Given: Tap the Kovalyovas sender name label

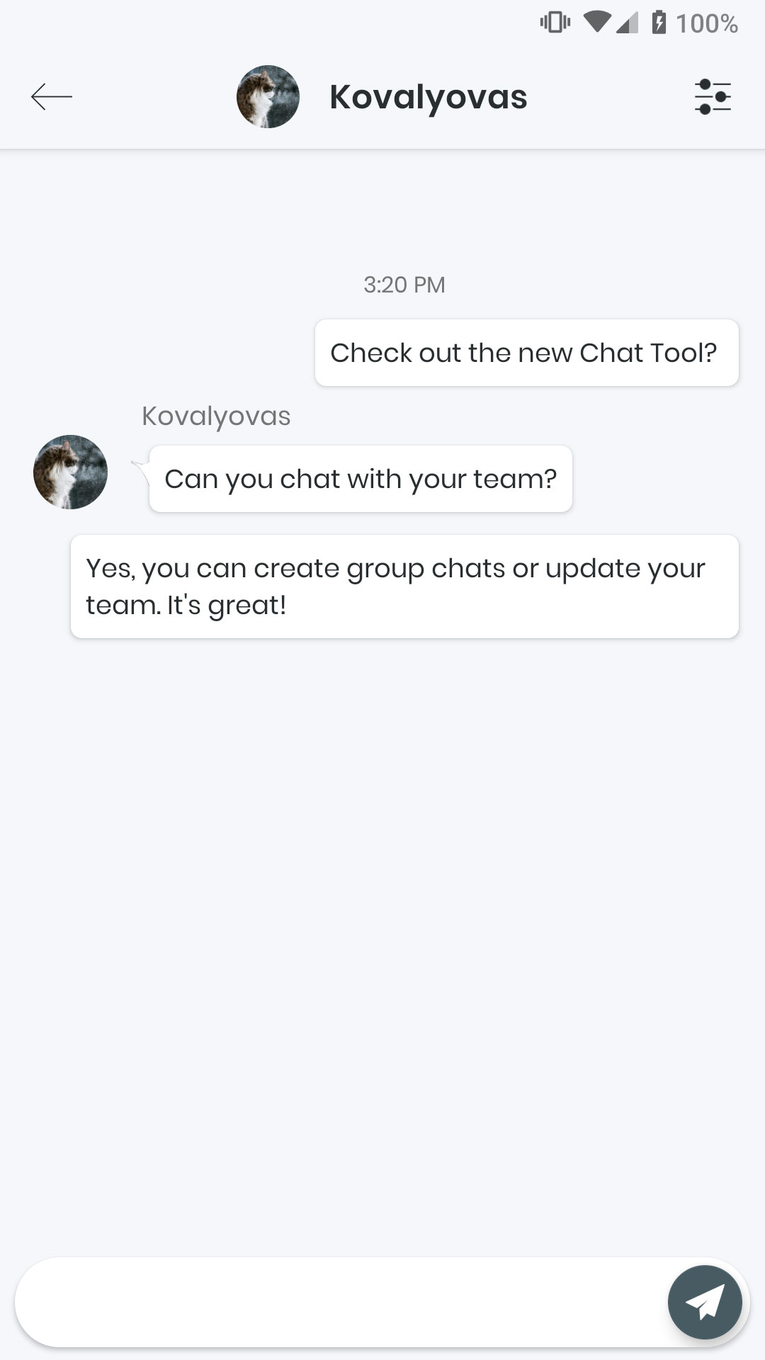Looking at the screenshot, I should coord(216,416).
